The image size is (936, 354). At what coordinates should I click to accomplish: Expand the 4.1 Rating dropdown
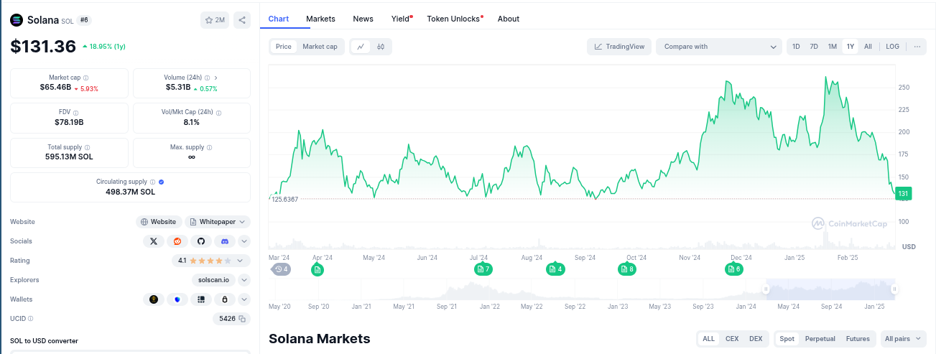coord(210,261)
